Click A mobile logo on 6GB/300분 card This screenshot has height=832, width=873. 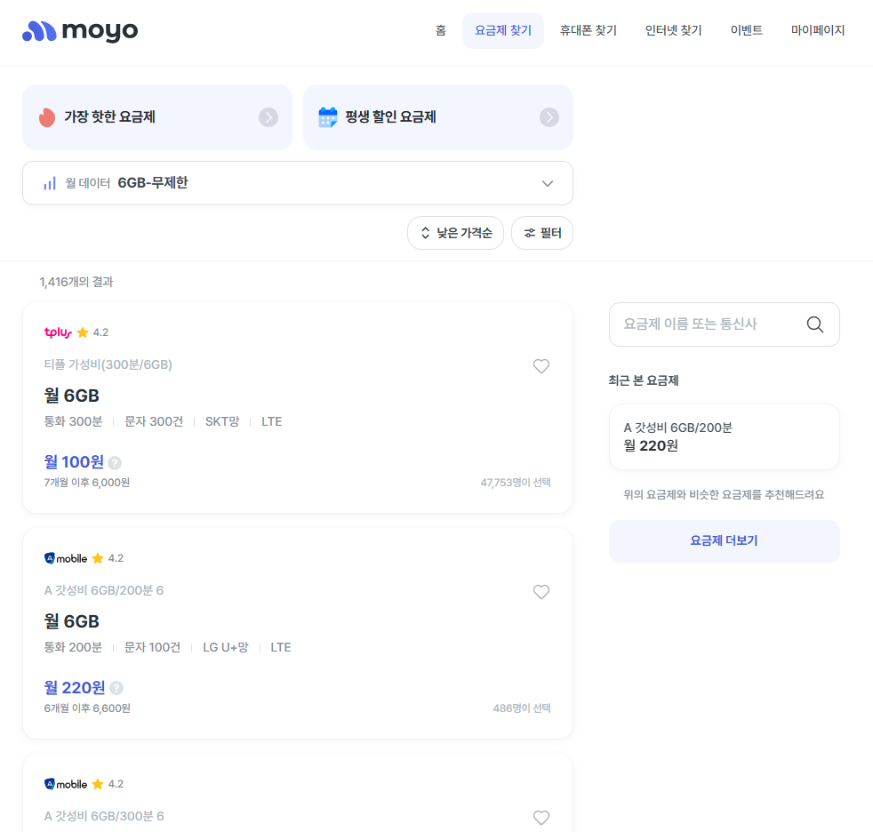(66, 784)
